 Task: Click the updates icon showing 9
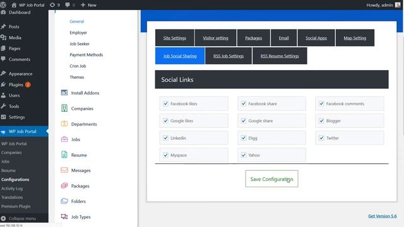(x=52, y=5)
